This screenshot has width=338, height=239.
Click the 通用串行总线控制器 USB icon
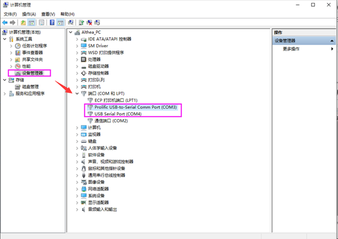point(83,175)
